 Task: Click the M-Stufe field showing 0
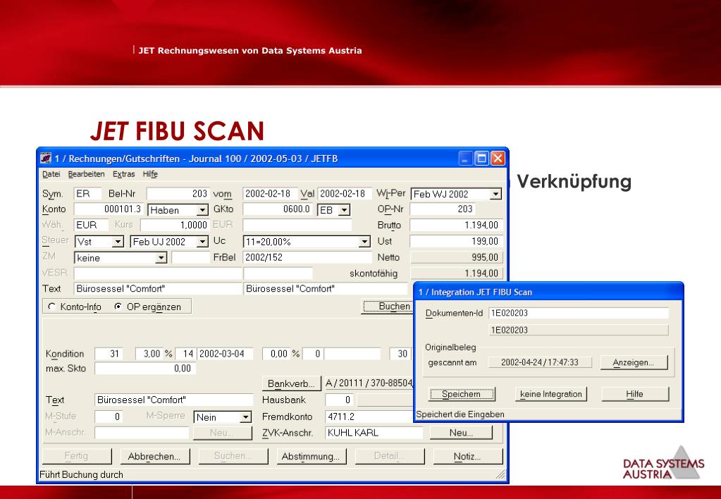click(x=109, y=417)
